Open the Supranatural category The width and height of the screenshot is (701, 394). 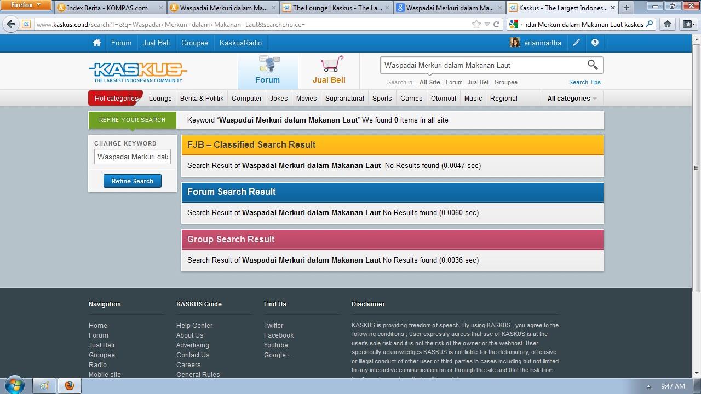[x=344, y=99]
